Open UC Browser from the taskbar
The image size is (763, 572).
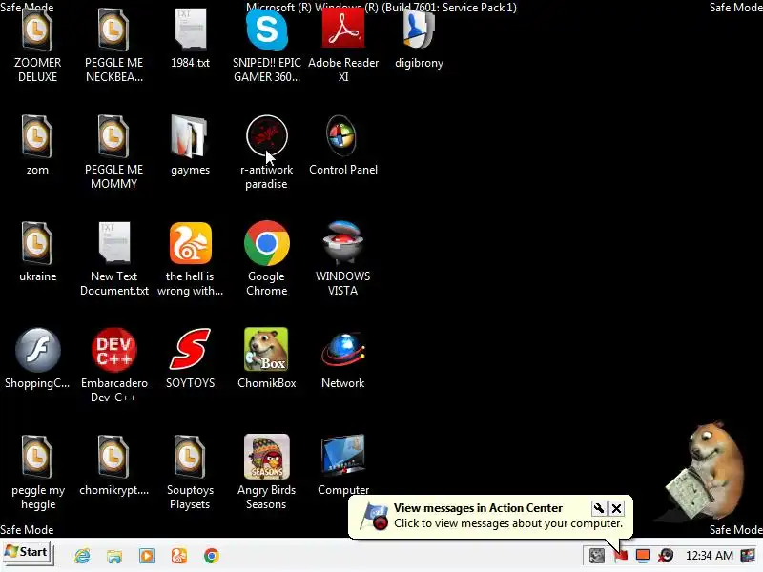179,556
